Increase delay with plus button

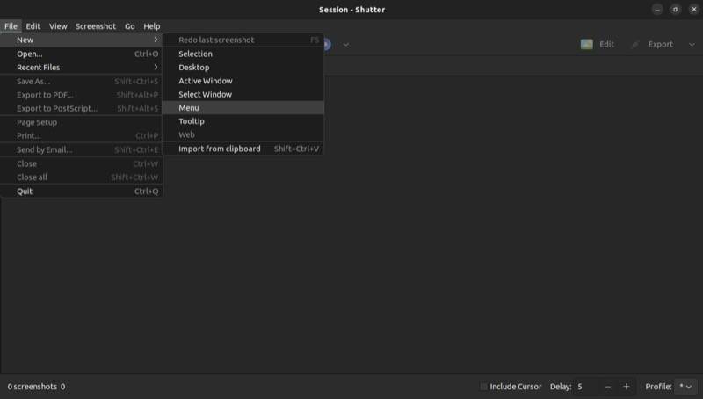(x=627, y=387)
